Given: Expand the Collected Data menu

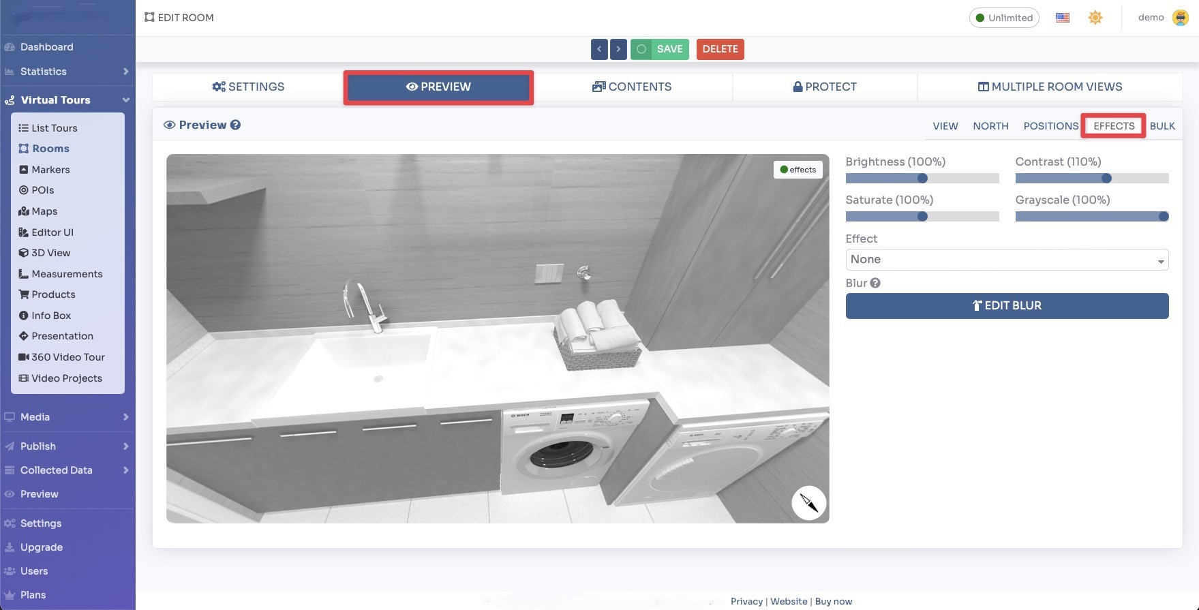Looking at the screenshot, I should (66, 470).
